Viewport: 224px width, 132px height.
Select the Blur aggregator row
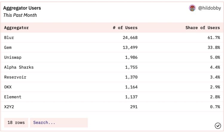9,38
